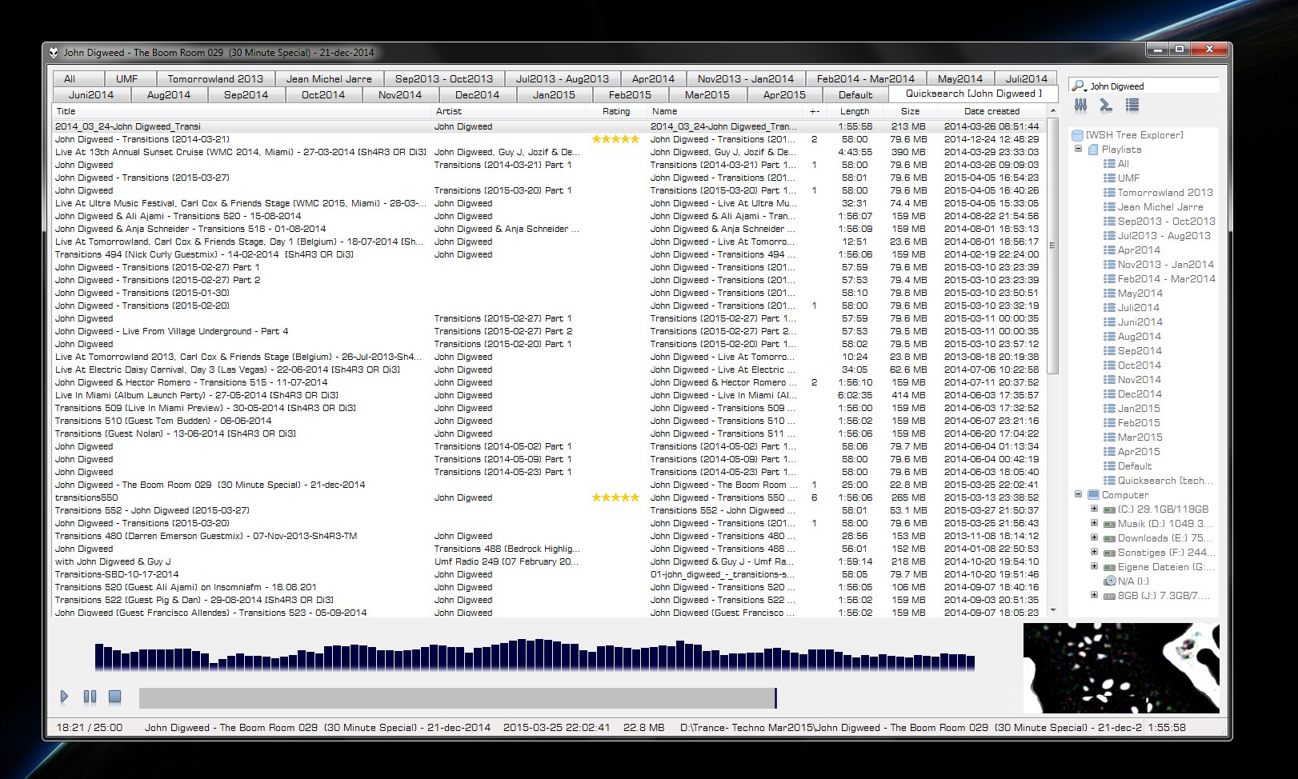This screenshot has height=779, width=1298.
Task: Click the disc icon for N/A (I:)
Action: [x=1109, y=581]
